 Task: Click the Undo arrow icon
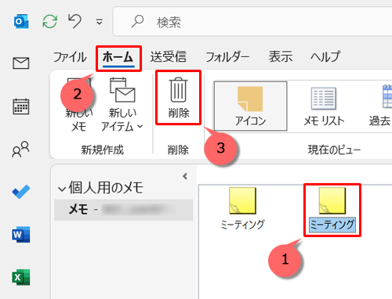pyautogui.click(x=74, y=21)
